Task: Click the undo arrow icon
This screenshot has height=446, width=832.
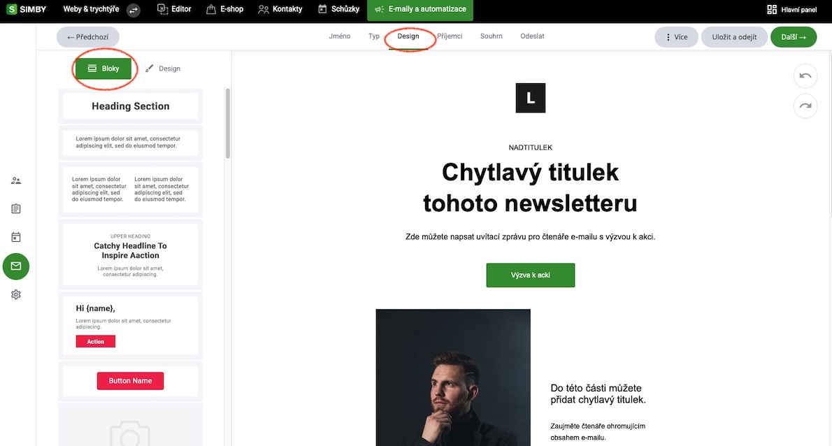Action: pos(805,75)
